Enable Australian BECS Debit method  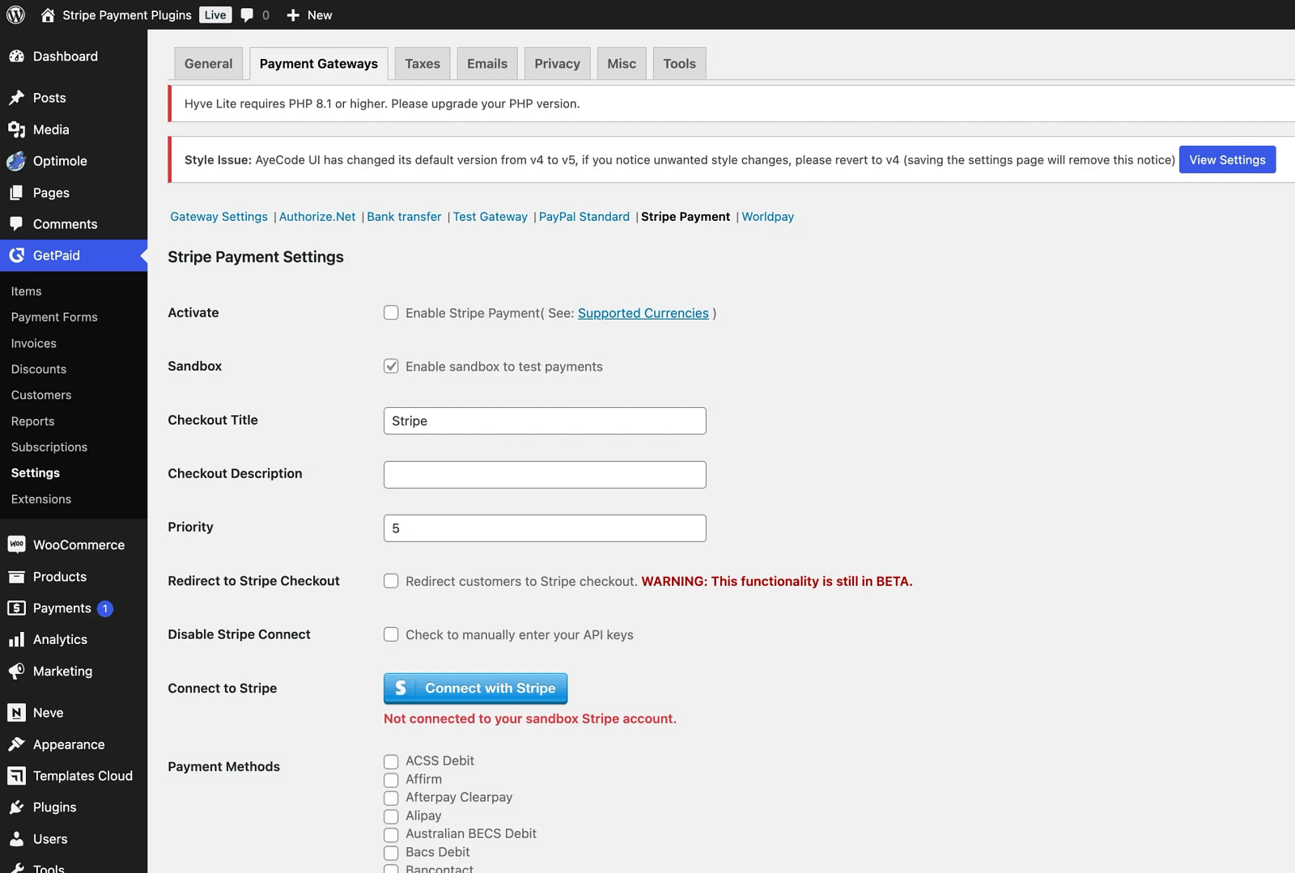pyautogui.click(x=391, y=834)
